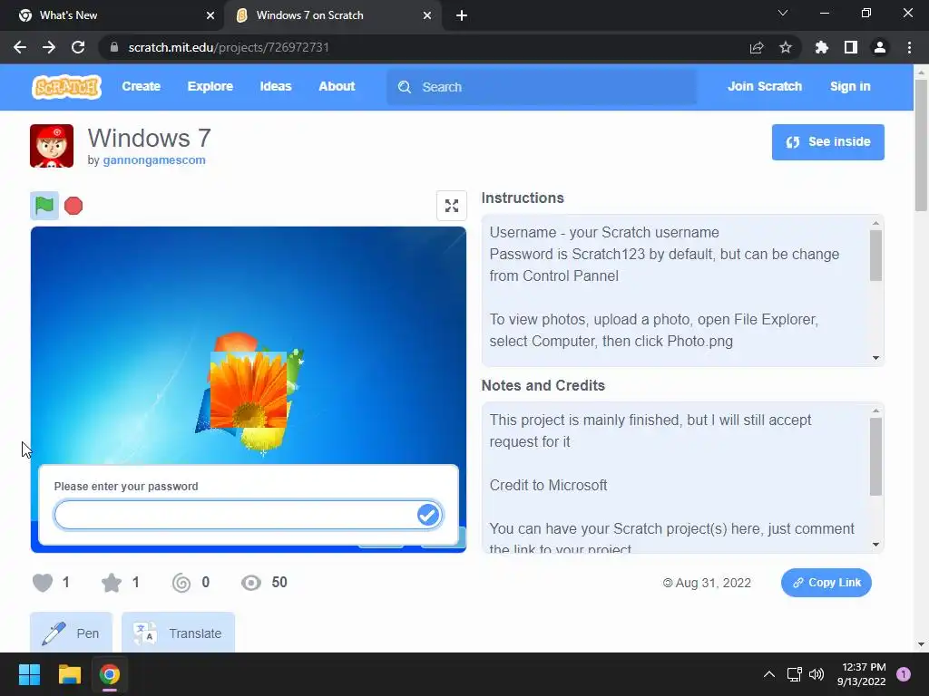The height and width of the screenshot is (696, 929).
Task: Click the search magnifier icon
Action: 405,87
